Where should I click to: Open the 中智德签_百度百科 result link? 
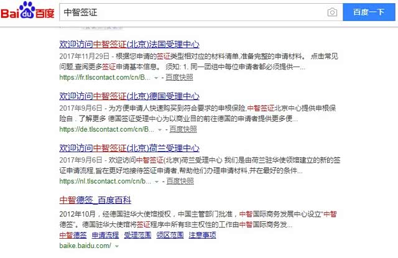pyautogui.click(x=95, y=200)
